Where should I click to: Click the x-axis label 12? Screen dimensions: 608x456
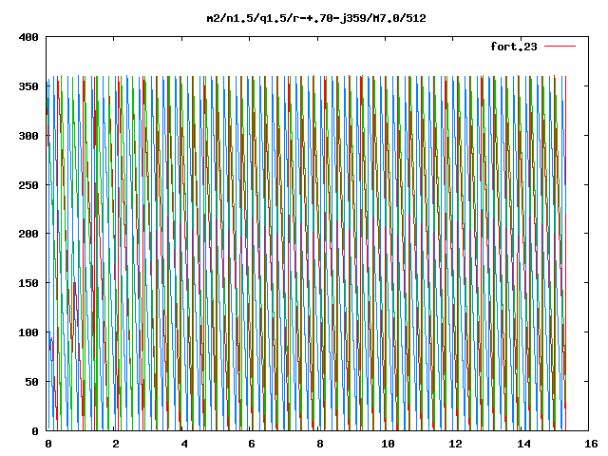pos(455,444)
